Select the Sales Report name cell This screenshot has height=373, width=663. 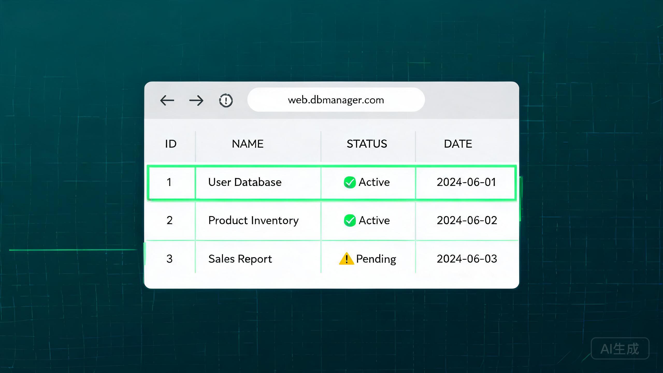click(240, 259)
